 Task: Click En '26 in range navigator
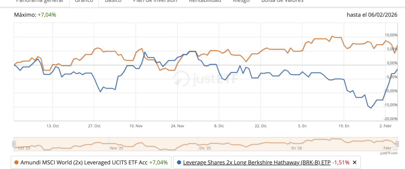pos(296,148)
